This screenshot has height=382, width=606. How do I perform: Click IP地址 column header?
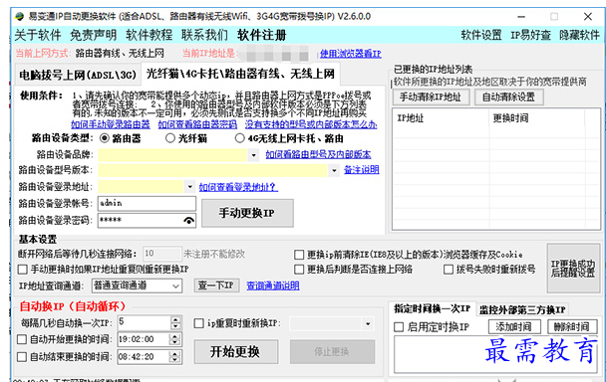coord(441,118)
